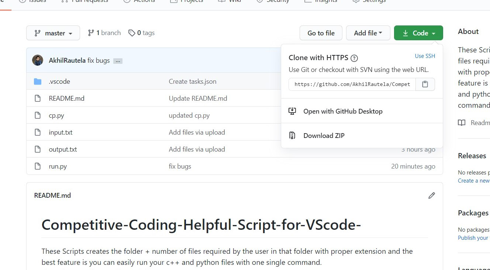This screenshot has height=270, width=490.
Task: Click the Packages heading
Action: [473, 213]
